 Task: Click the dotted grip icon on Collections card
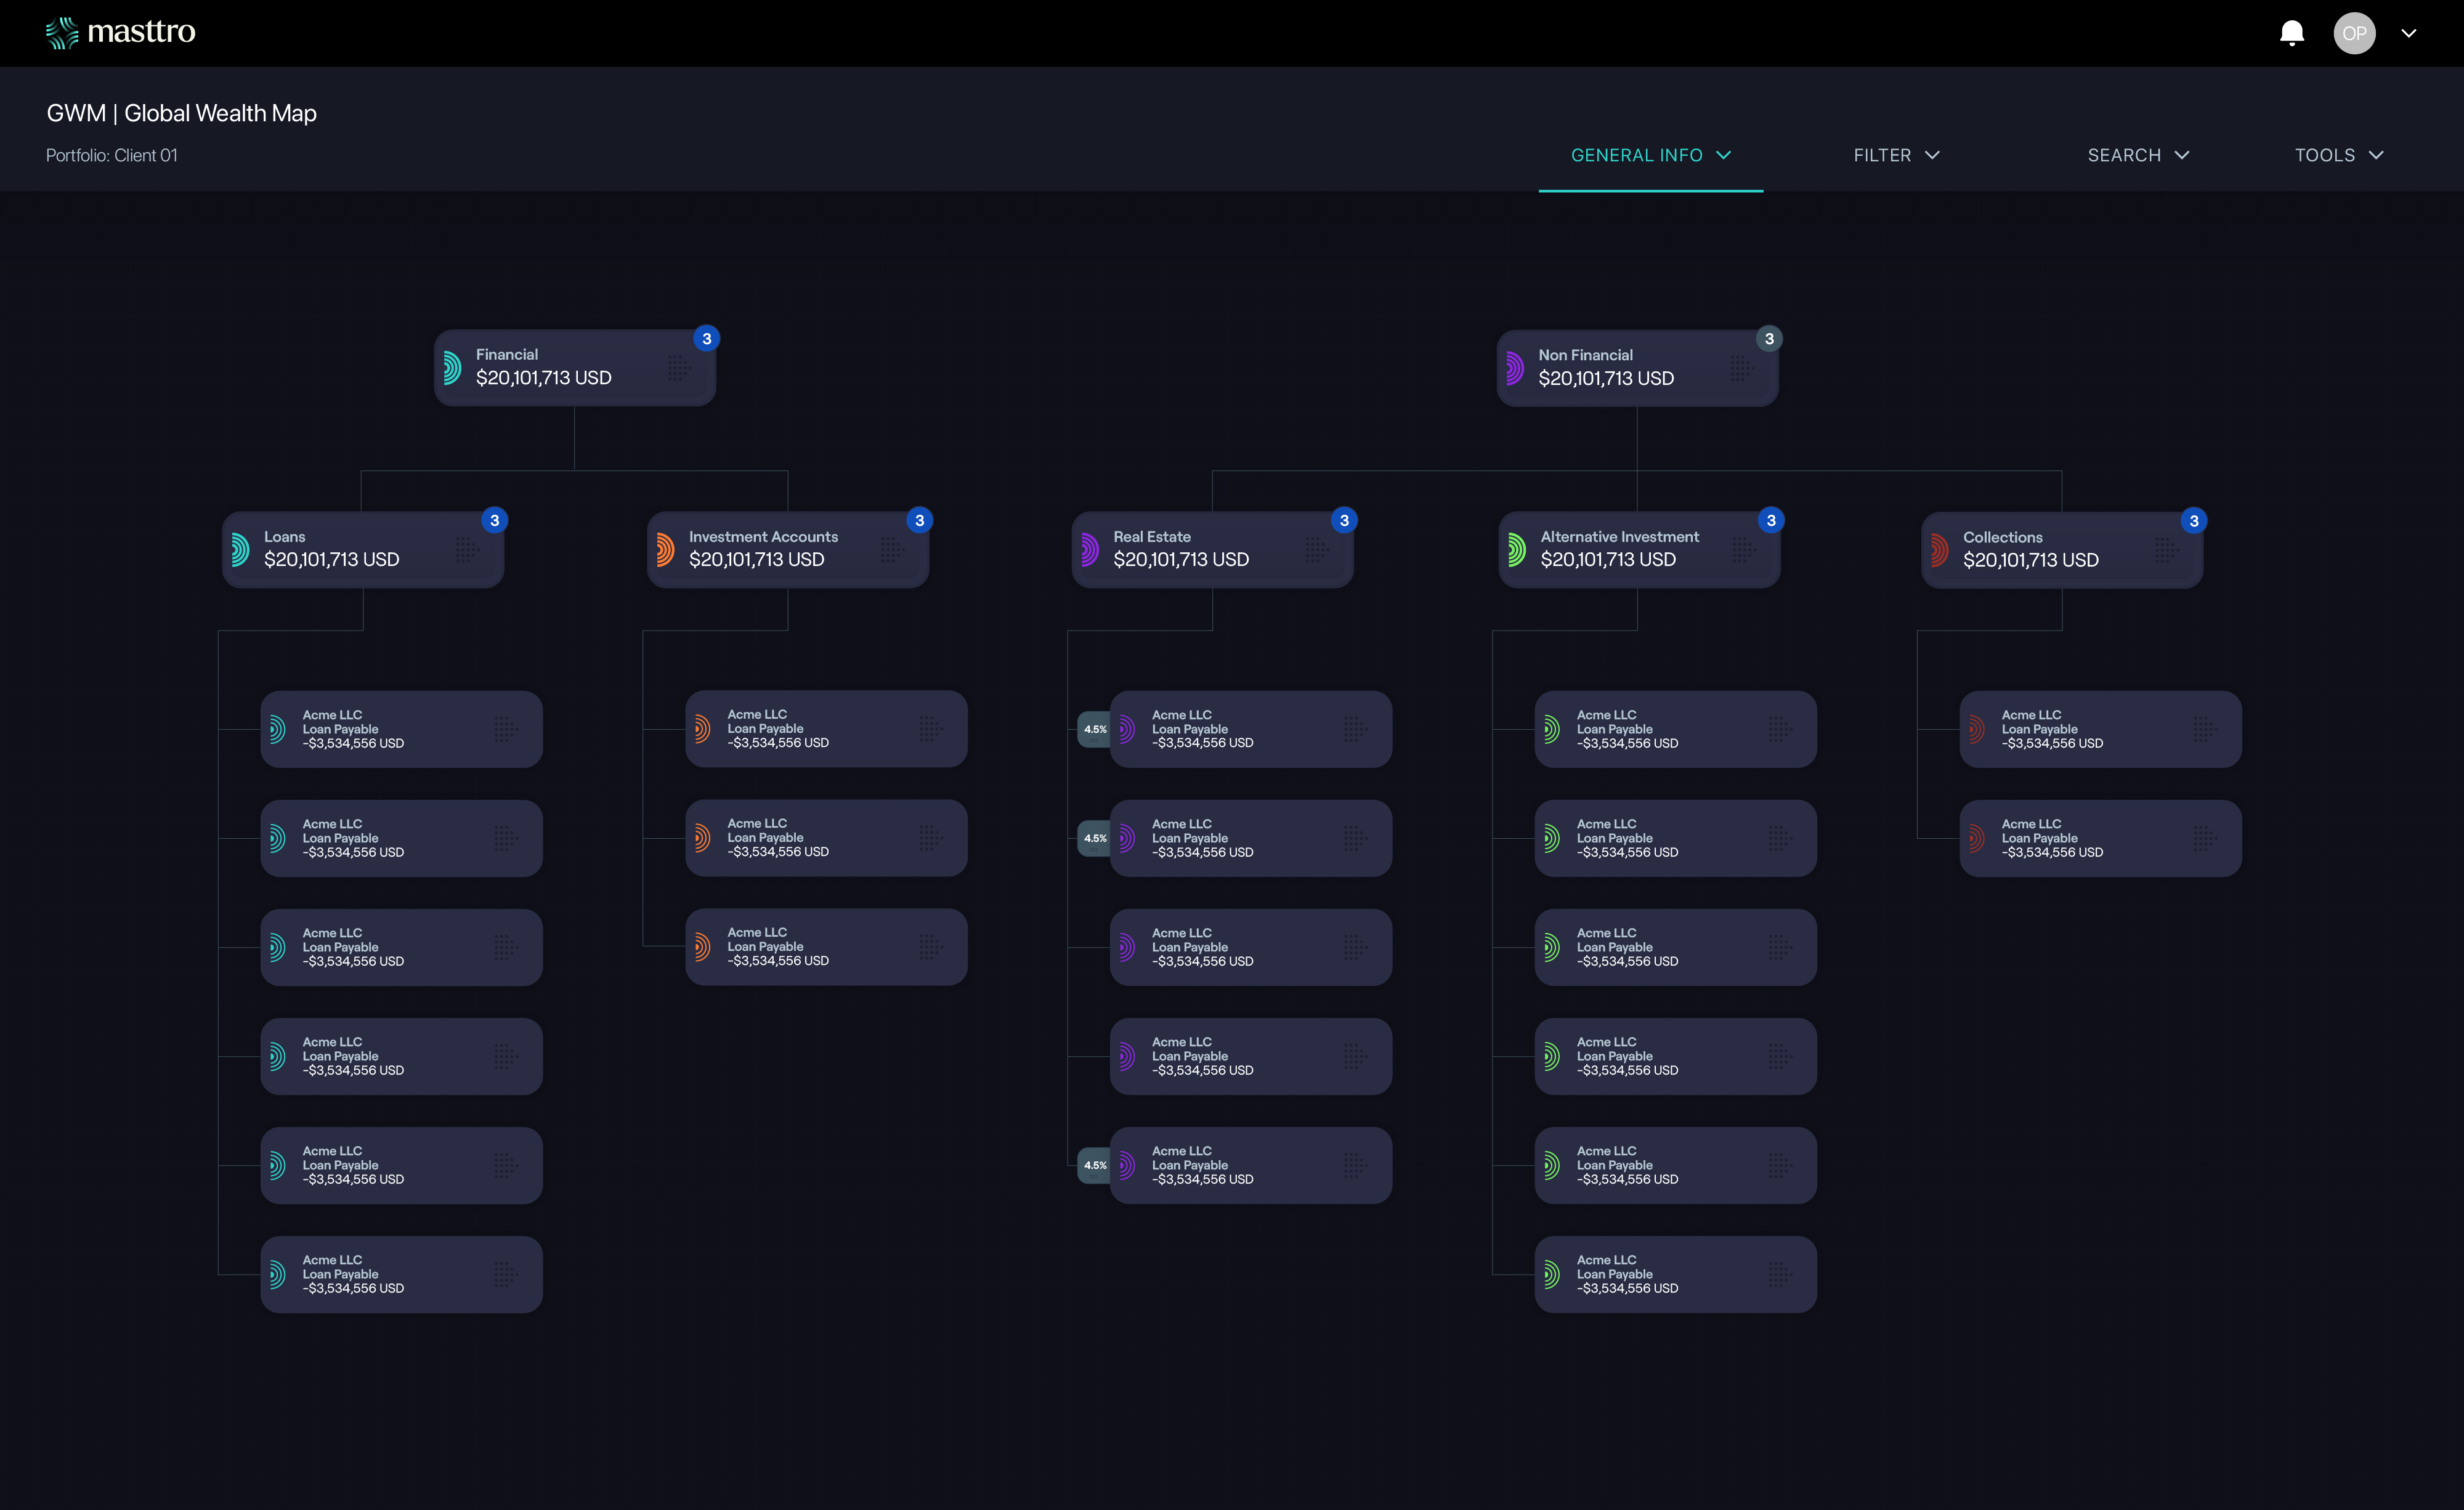2166,550
